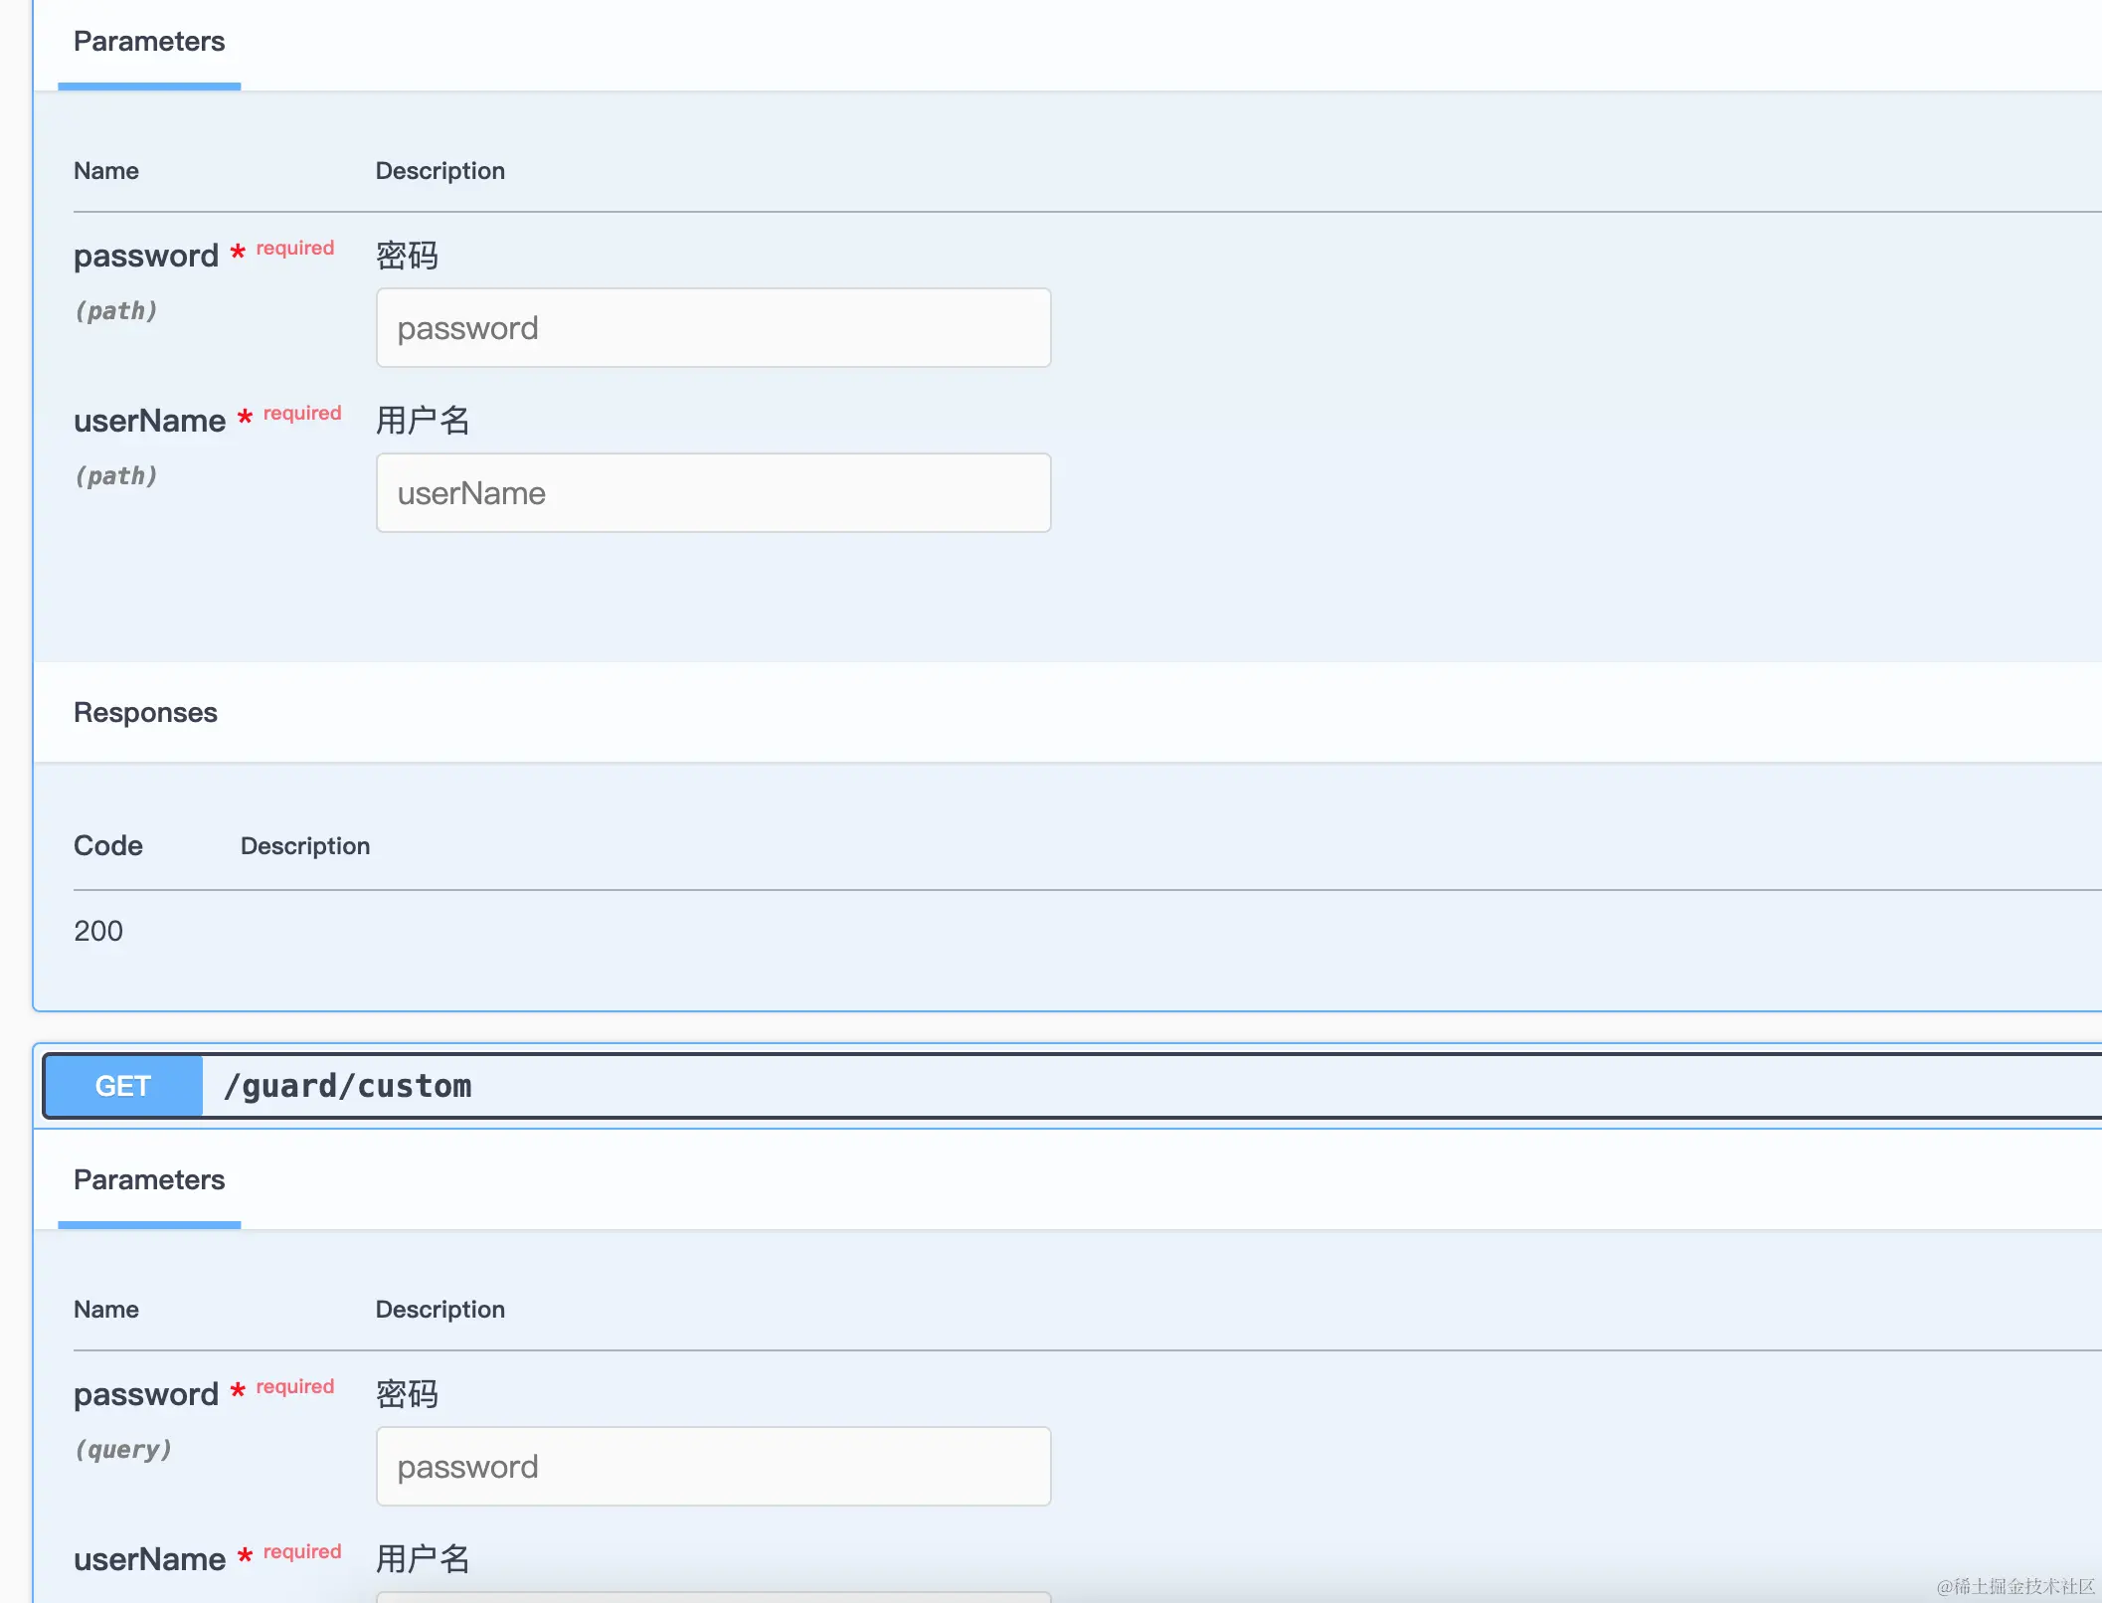Click Description header in Responses table

click(x=305, y=846)
